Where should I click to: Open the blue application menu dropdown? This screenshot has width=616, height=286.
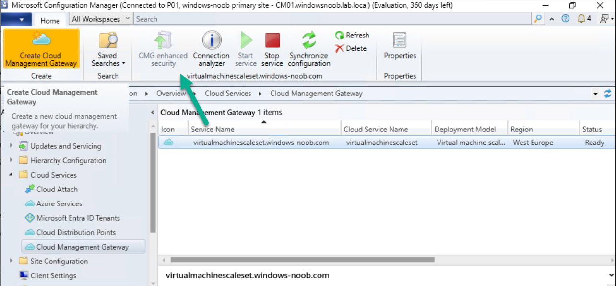16,20
